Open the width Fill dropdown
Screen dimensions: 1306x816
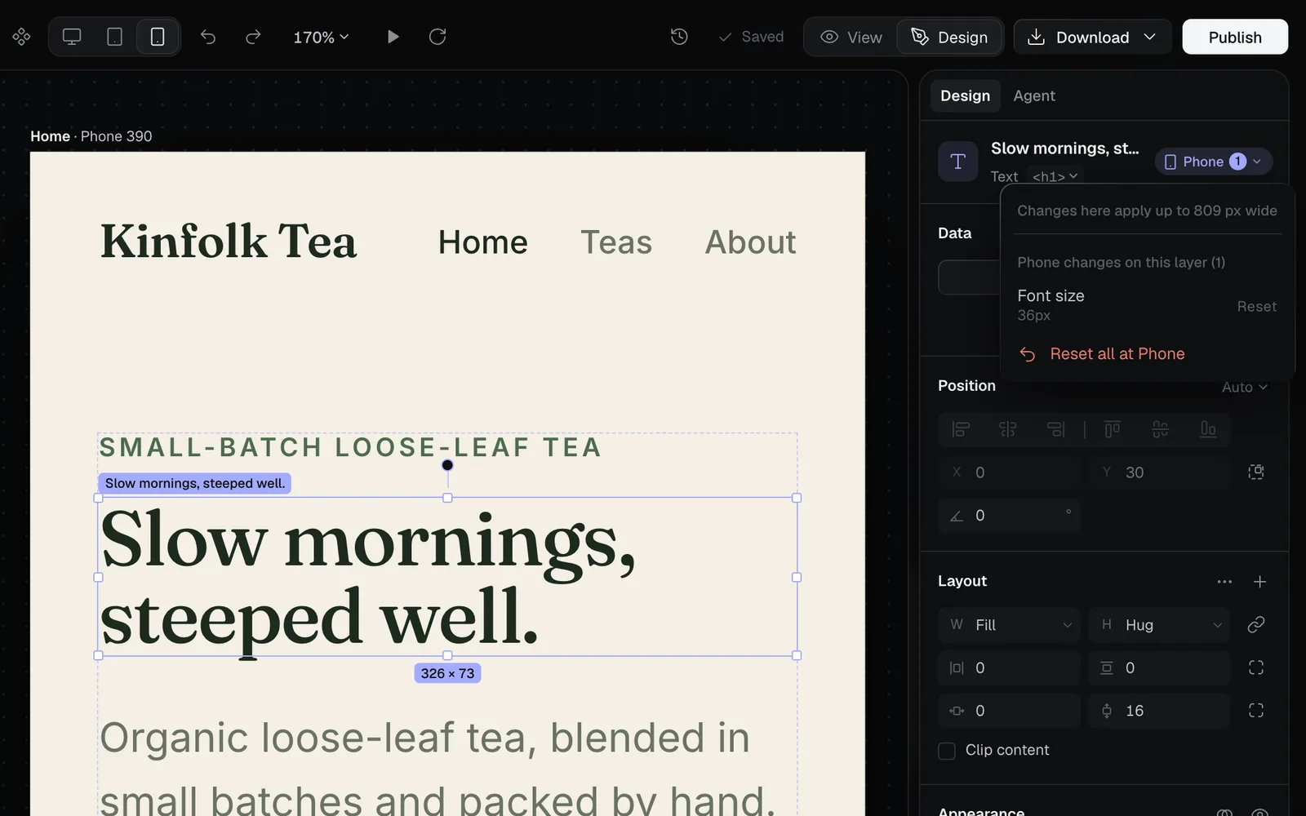(1009, 625)
